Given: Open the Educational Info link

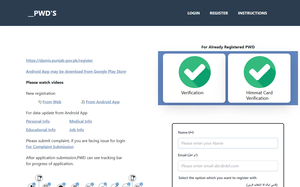Looking at the screenshot, I should pyautogui.click(x=41, y=130).
